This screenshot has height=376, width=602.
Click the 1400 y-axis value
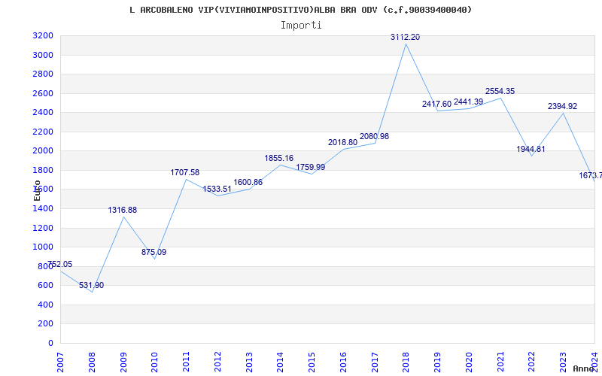pos(43,209)
